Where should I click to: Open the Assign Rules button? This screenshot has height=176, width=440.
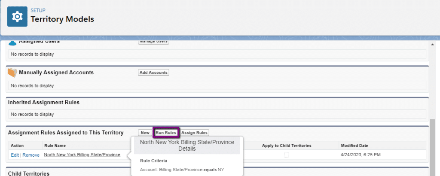195,133
